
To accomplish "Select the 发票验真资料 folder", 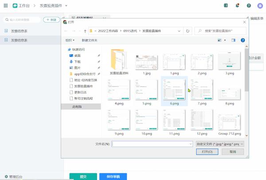I will pos(119,62).
